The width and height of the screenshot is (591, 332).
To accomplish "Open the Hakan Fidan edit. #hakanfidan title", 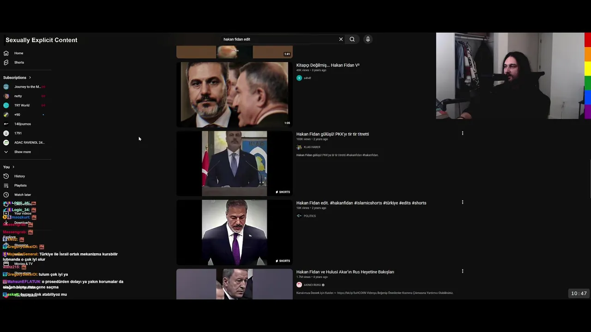I will [361, 203].
